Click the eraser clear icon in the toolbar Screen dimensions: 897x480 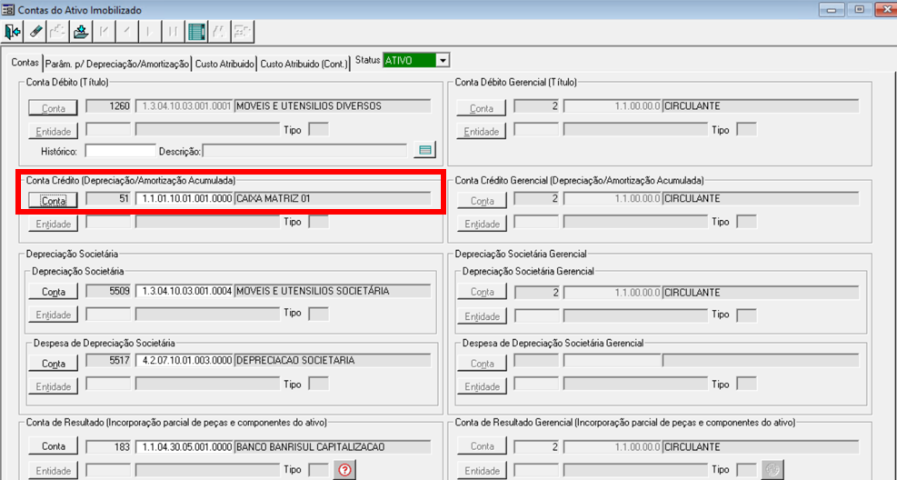click(x=35, y=32)
